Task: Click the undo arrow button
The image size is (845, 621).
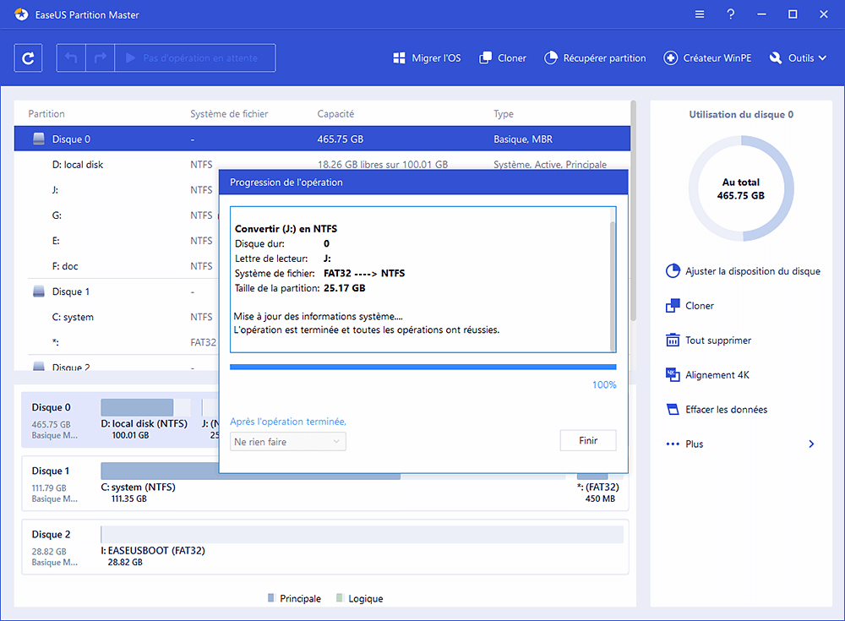Action: [x=71, y=58]
